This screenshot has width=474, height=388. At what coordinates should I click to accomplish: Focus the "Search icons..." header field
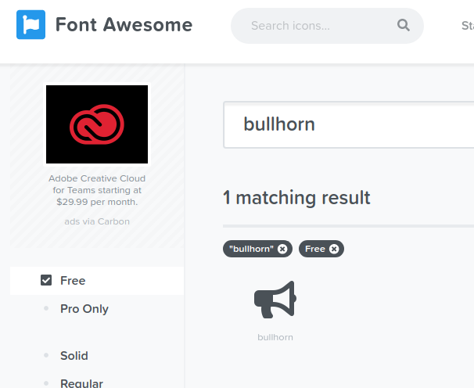tap(321, 26)
